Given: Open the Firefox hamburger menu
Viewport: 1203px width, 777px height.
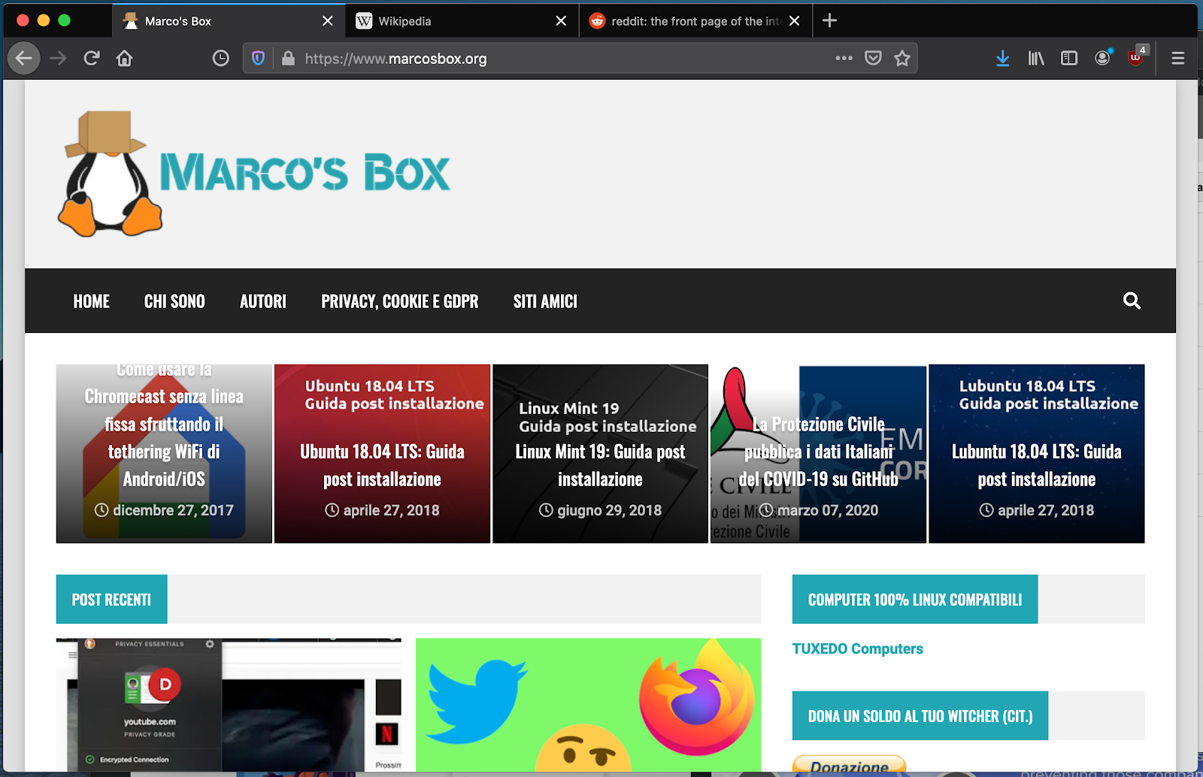Looking at the screenshot, I should pos(1178,59).
